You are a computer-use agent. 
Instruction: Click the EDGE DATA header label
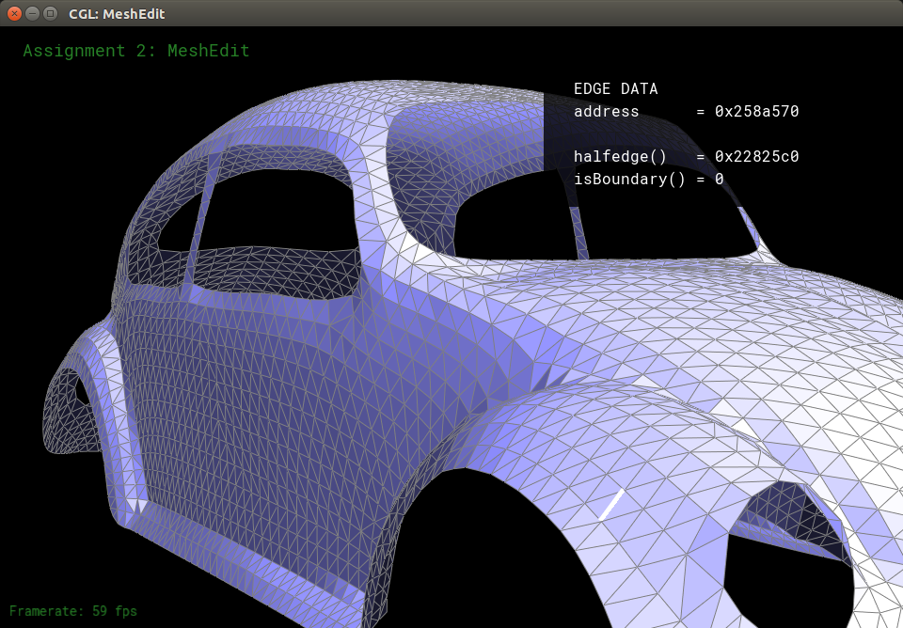coord(615,89)
